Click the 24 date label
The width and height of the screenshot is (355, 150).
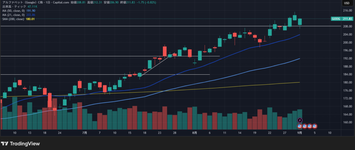[60, 133]
